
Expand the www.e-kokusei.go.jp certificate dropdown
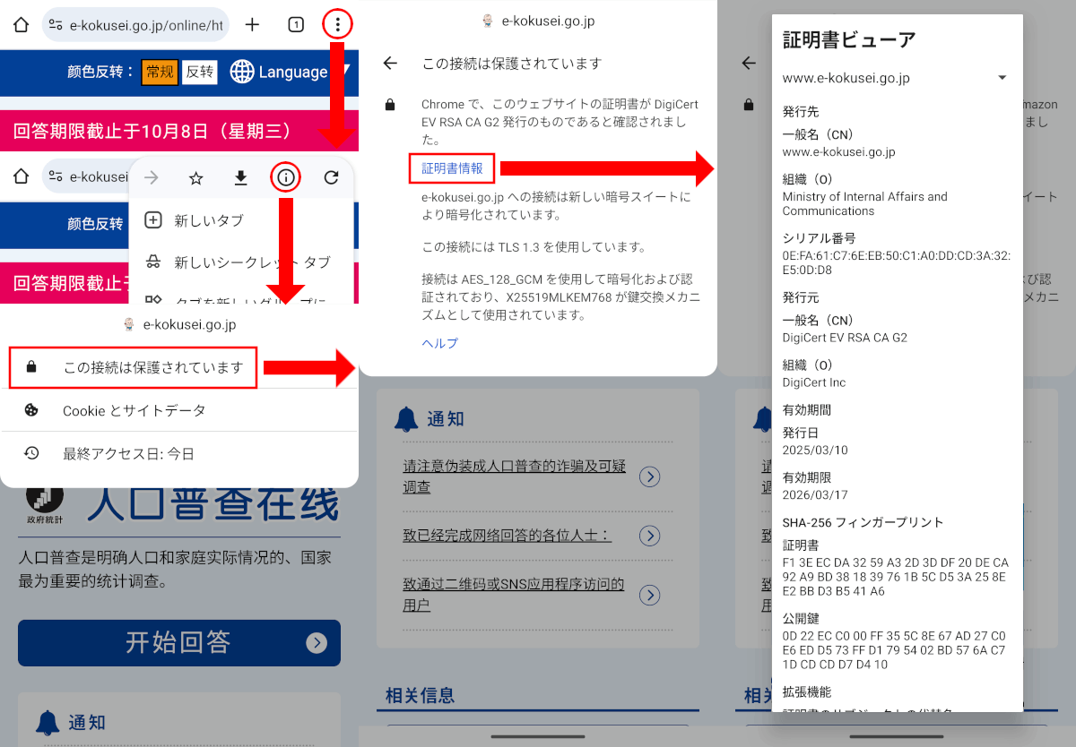[1002, 78]
